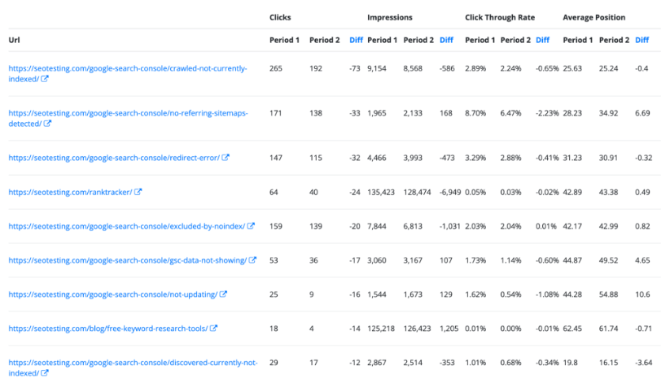Open external link icon for no-referring-sitemaps-detected URL
Screen dimensions: 670x383
[48, 124]
